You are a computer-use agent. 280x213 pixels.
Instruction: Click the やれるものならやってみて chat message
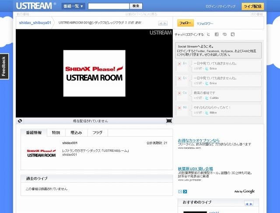tap(212, 108)
